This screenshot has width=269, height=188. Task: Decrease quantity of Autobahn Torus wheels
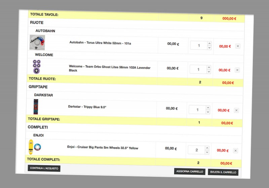(209, 48)
